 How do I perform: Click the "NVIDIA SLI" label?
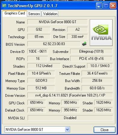point(16,118)
